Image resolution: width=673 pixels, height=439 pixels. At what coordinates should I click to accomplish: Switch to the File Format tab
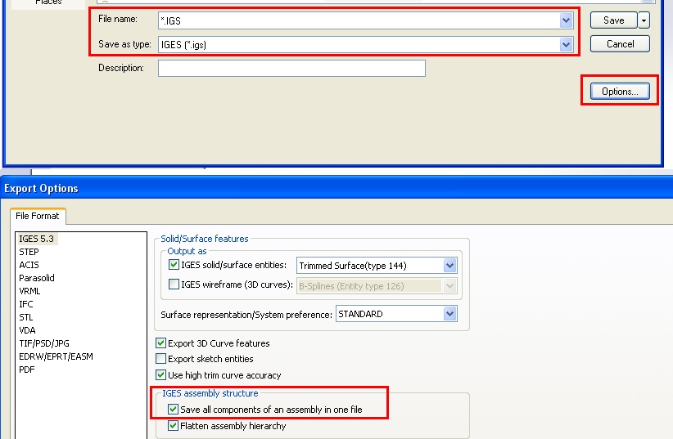[x=38, y=216]
